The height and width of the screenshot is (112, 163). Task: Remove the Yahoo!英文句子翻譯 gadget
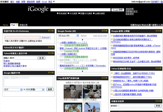[53, 47]
